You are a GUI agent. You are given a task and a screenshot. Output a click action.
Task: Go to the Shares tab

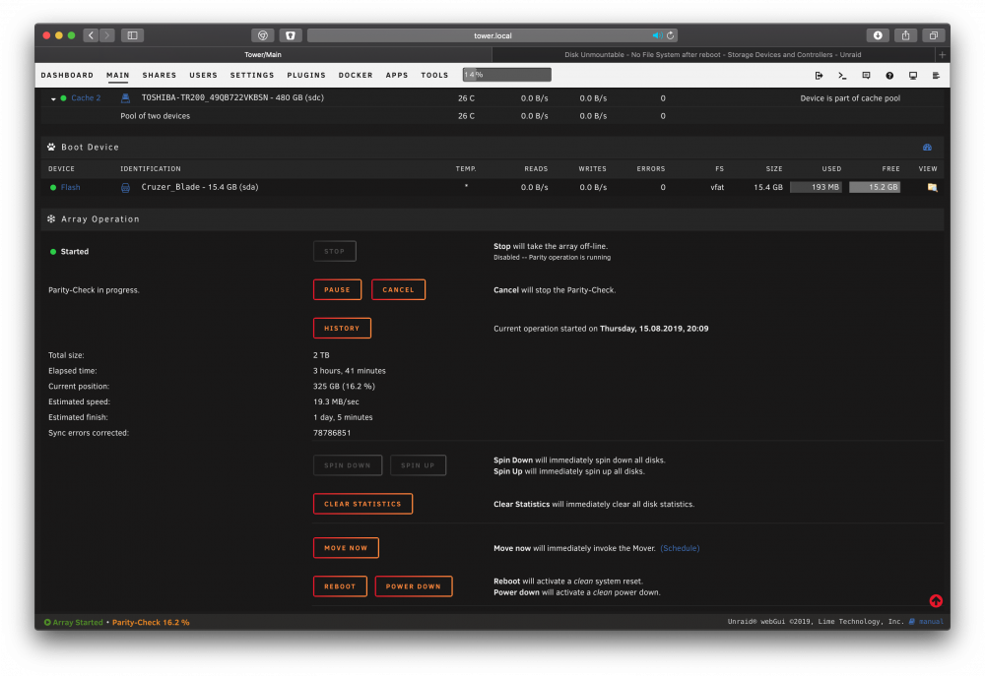160,76
